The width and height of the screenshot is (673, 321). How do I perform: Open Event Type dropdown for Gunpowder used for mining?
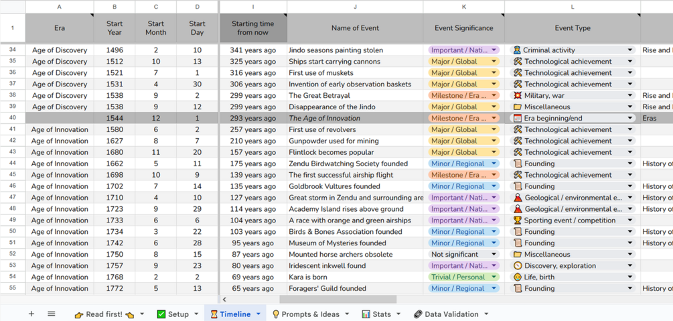click(x=630, y=141)
